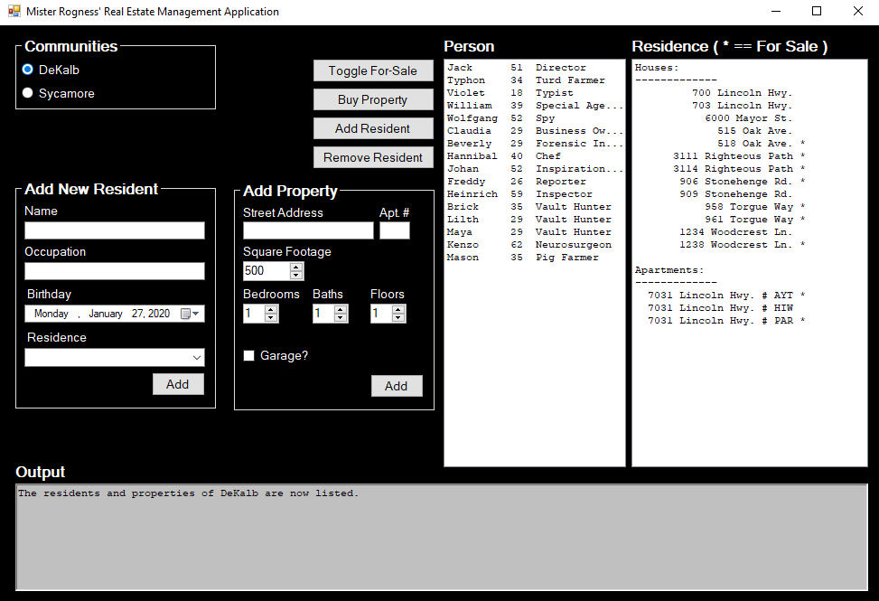This screenshot has width=879, height=601.
Task: Select the Sycamore community radio button
Action: (x=28, y=93)
